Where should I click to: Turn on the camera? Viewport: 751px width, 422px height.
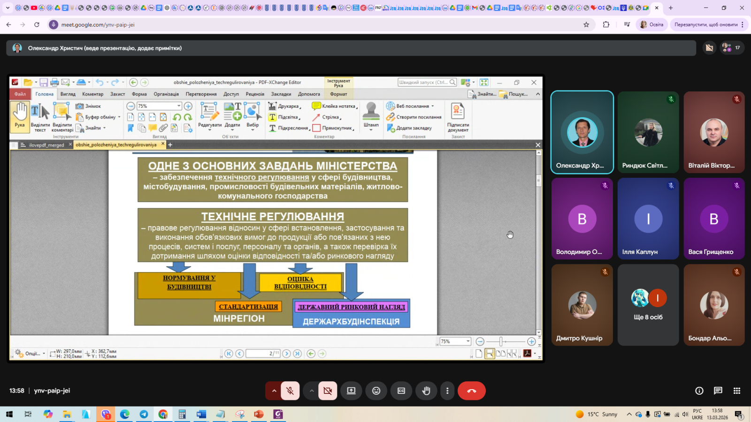[328, 391]
